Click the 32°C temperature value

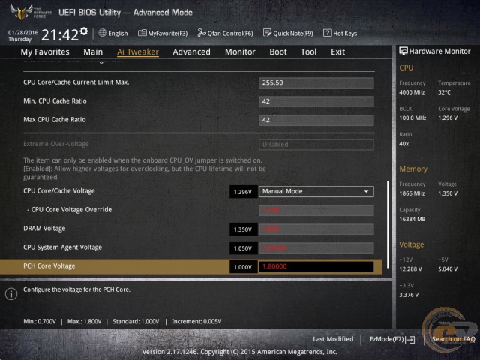point(444,92)
